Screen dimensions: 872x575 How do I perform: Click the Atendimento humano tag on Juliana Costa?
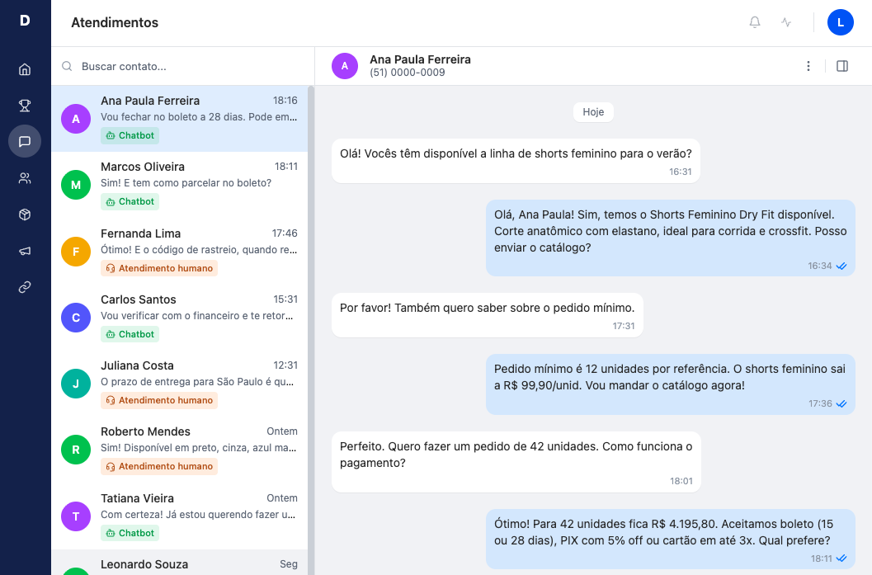(x=158, y=400)
